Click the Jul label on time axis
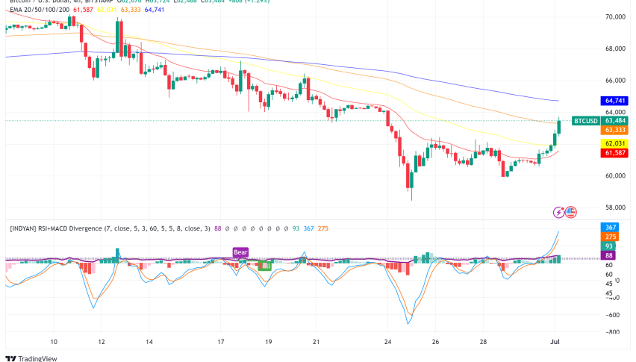Image resolution: width=636 pixels, height=362 pixels. click(x=555, y=342)
